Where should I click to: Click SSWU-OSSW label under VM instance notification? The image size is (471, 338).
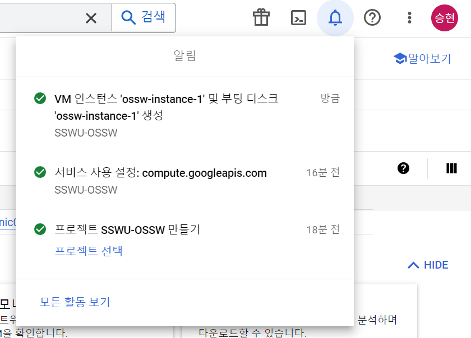(86, 133)
